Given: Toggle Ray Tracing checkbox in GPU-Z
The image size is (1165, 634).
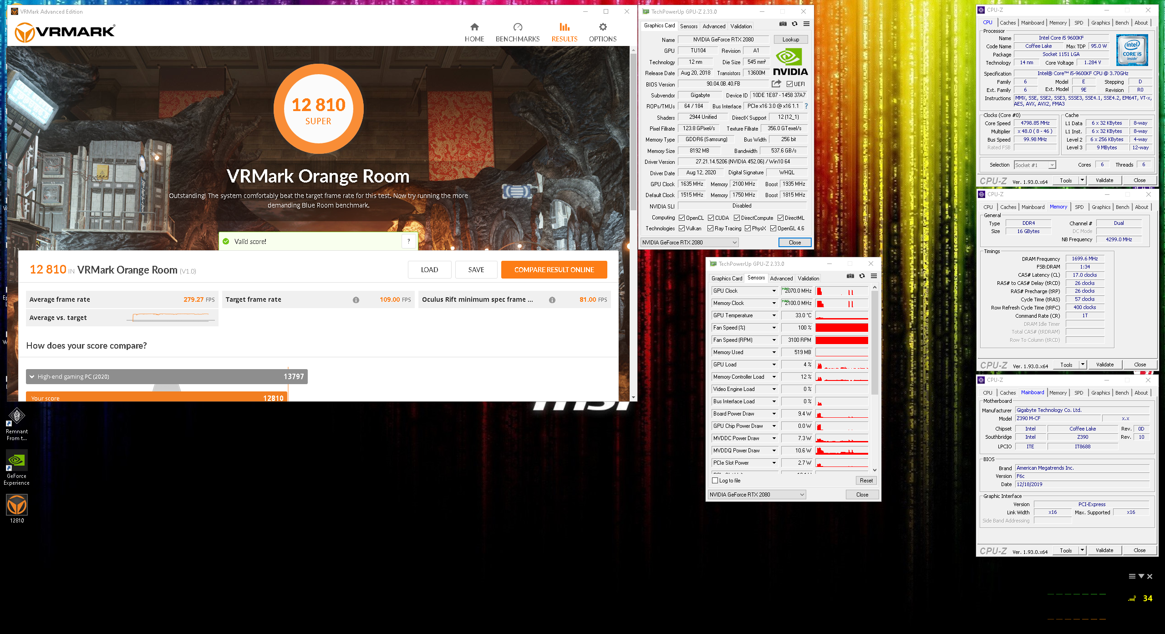Looking at the screenshot, I should pyautogui.click(x=710, y=228).
